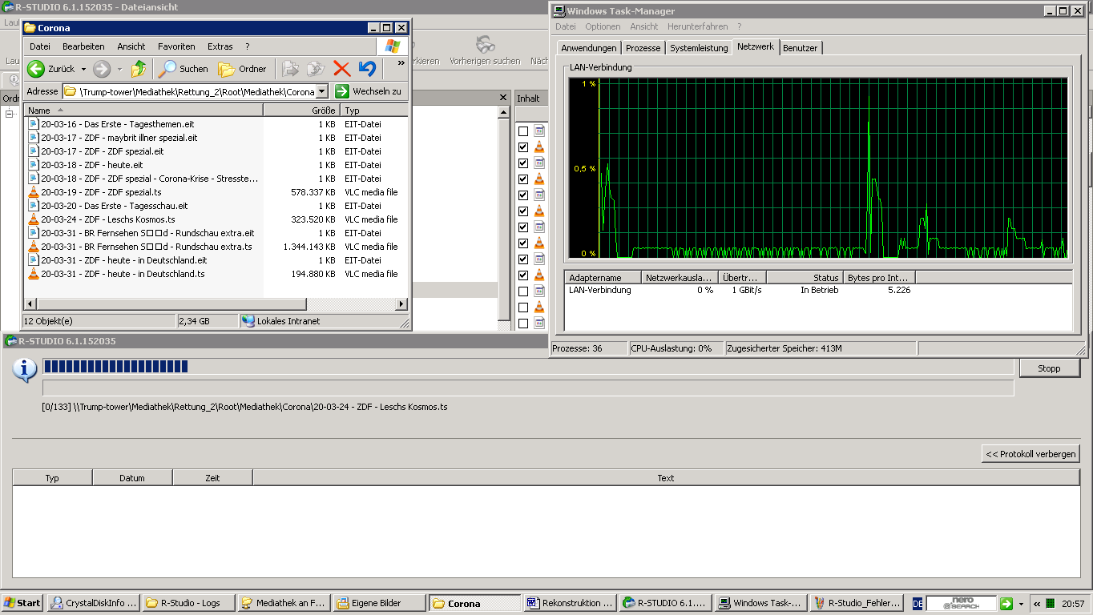Close the R-Studio folder pane with X
The height and width of the screenshot is (615, 1093).
(503, 98)
